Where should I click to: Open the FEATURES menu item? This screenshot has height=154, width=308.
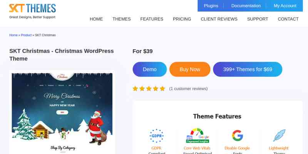pyautogui.click(x=152, y=19)
